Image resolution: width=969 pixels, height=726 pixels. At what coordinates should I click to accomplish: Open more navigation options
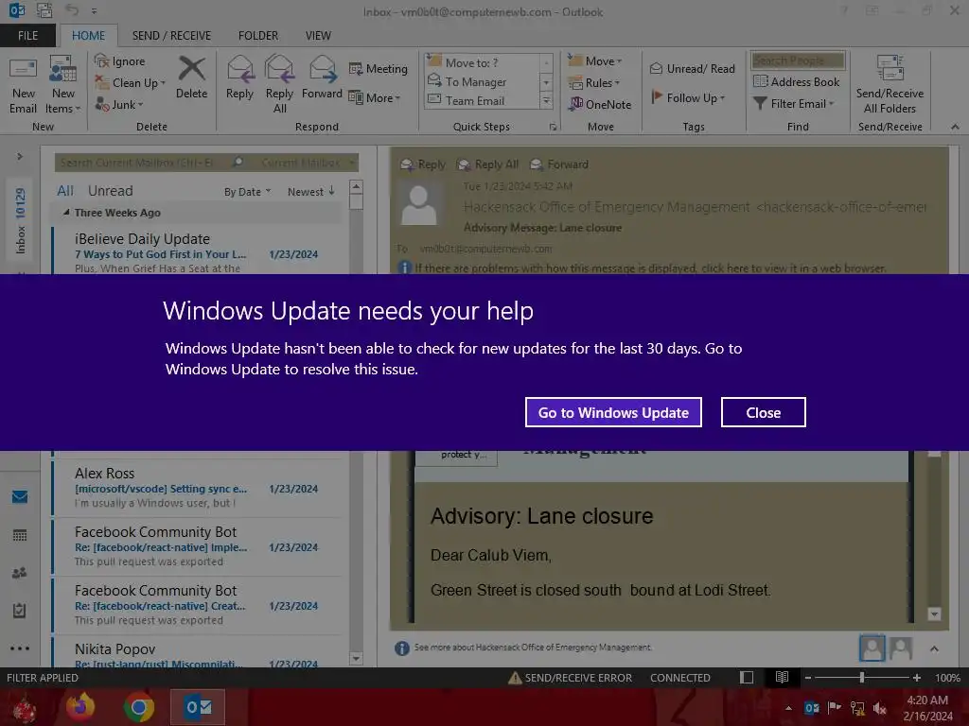(x=20, y=648)
